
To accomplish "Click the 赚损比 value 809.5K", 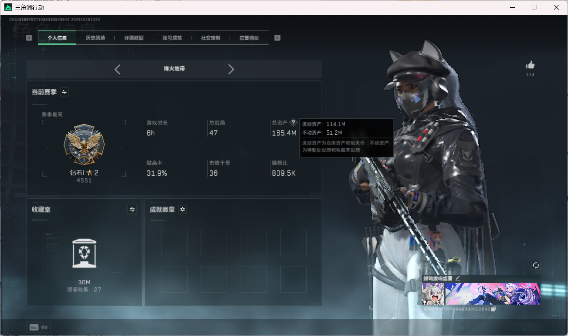I will click(284, 173).
